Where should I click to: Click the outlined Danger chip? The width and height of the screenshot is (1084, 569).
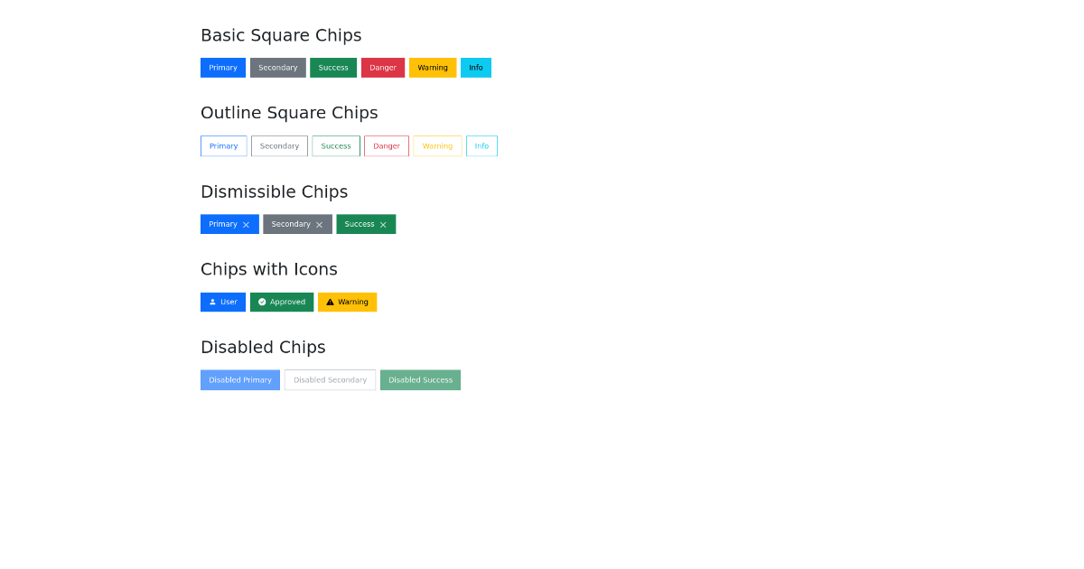(x=387, y=146)
